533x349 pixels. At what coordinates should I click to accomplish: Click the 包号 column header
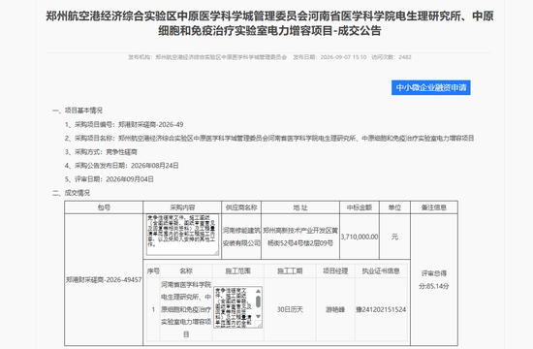pyautogui.click(x=104, y=207)
